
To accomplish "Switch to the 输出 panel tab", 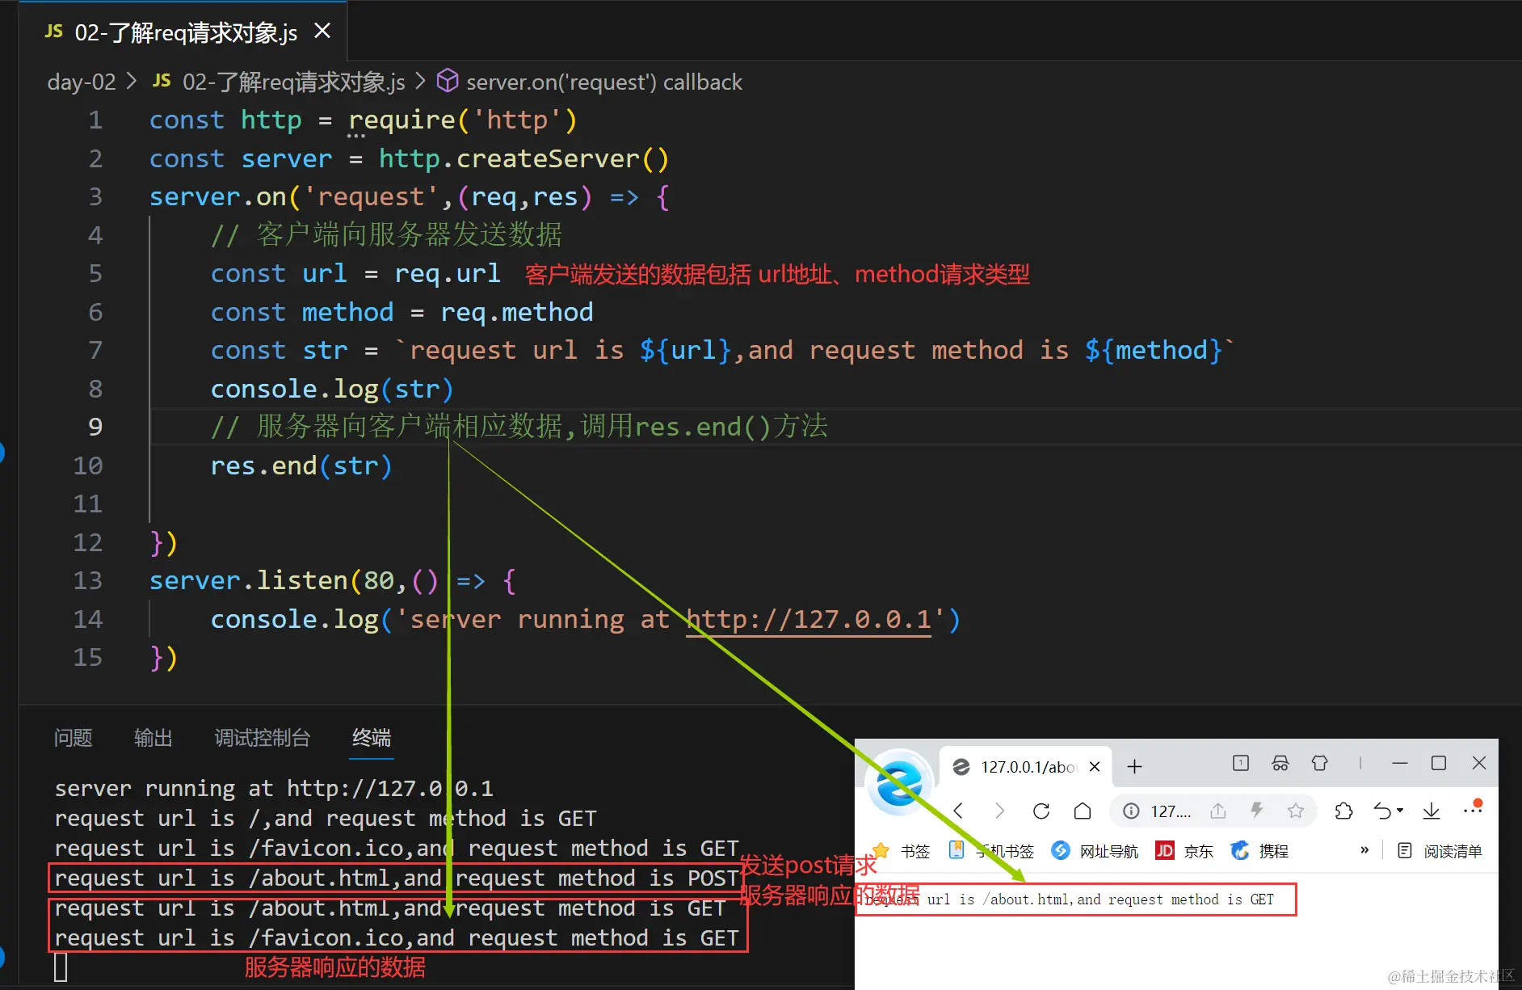I will (x=153, y=737).
